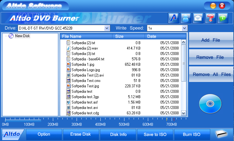Open the Option menu button
The image size is (234, 141).
(x=44, y=134)
